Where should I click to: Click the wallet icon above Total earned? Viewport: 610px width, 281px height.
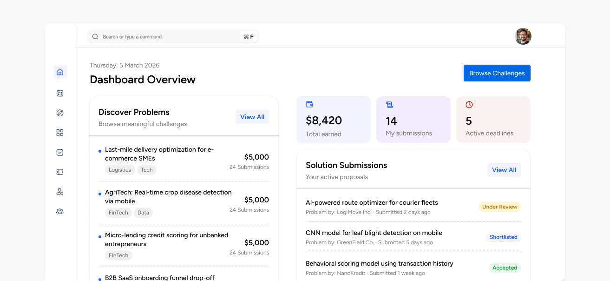(x=309, y=105)
